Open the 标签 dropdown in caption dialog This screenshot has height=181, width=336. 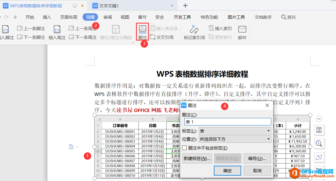click(x=235, y=131)
